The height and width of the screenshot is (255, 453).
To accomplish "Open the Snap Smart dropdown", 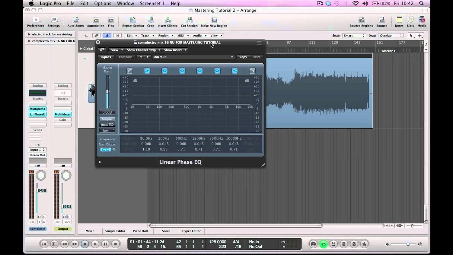I will pyautogui.click(x=354, y=35).
